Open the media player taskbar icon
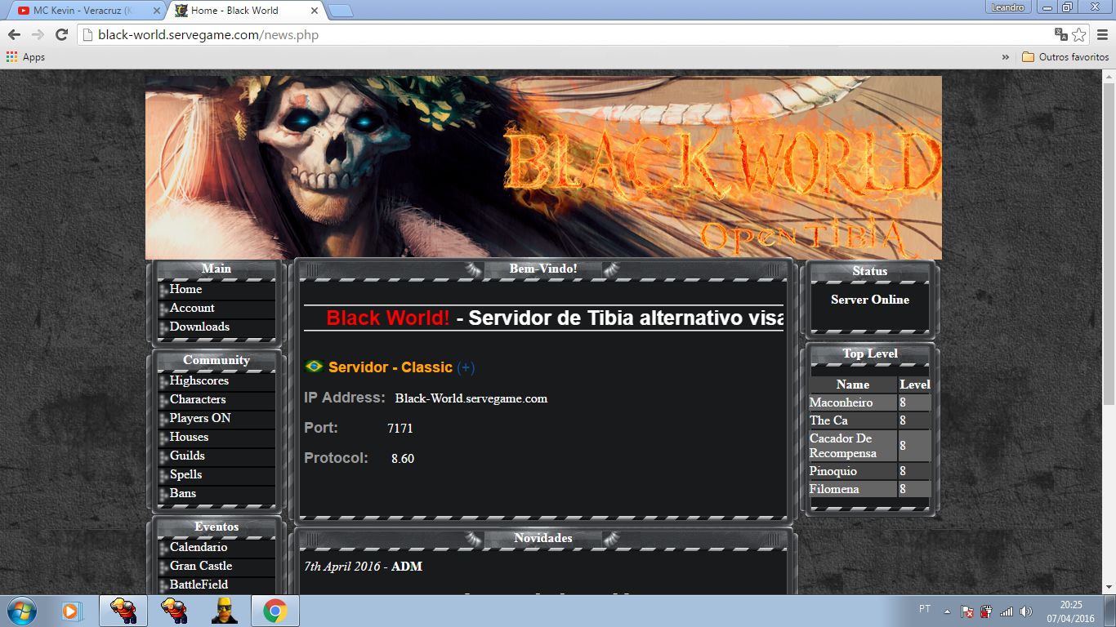1116x627 pixels. (x=72, y=611)
